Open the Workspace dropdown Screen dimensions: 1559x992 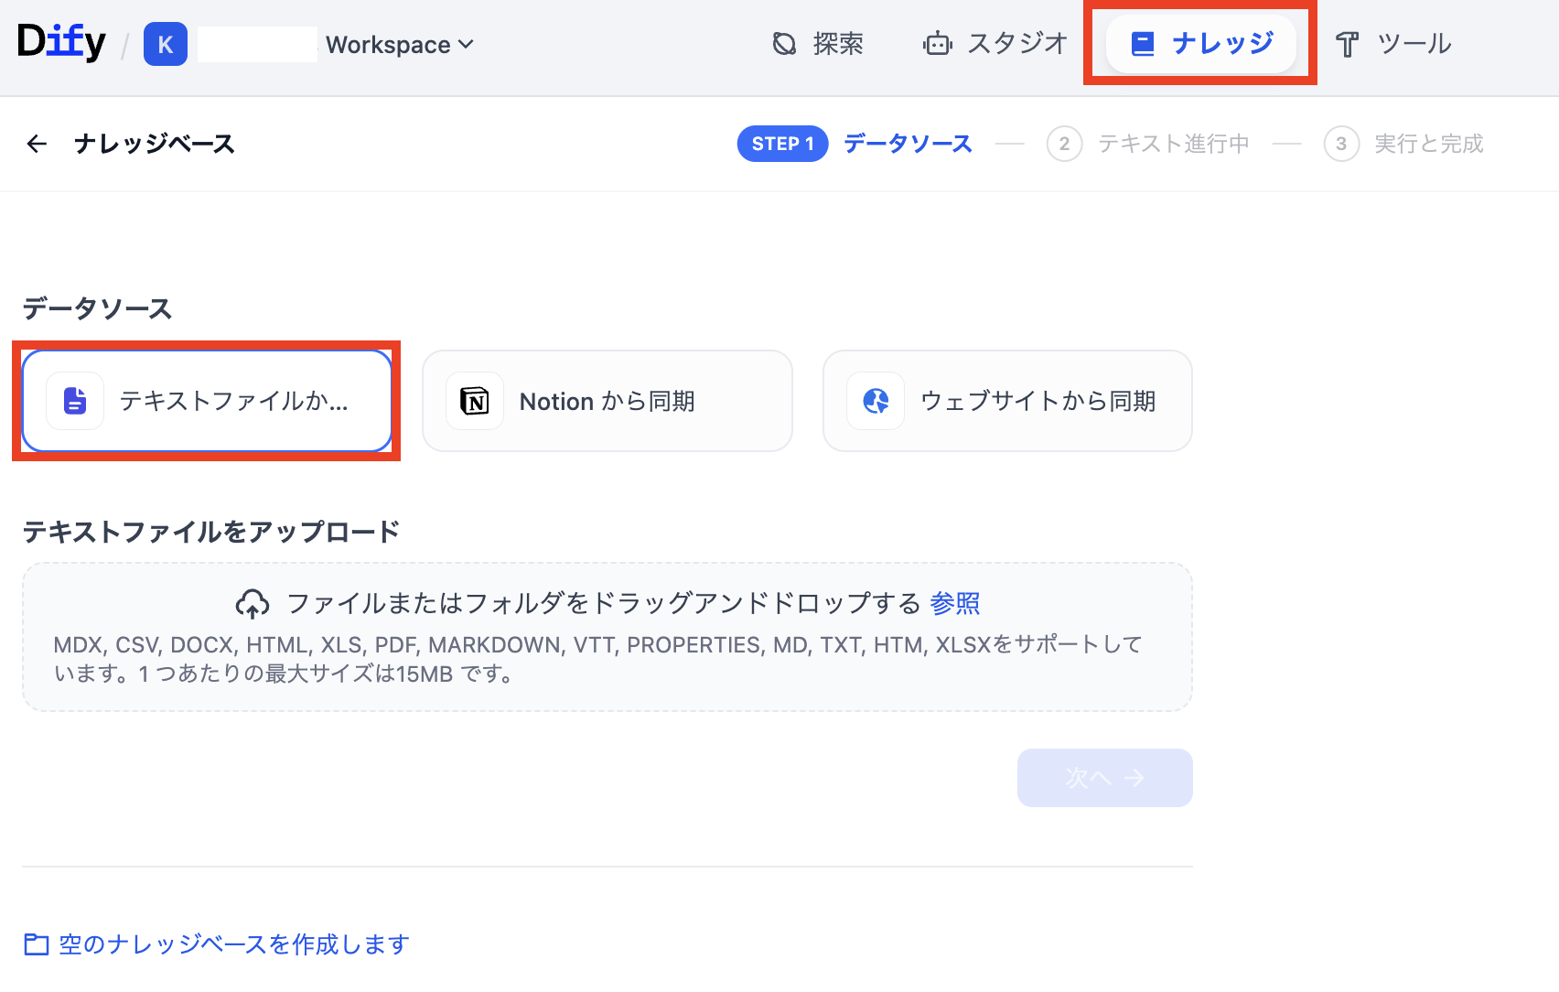click(x=400, y=45)
